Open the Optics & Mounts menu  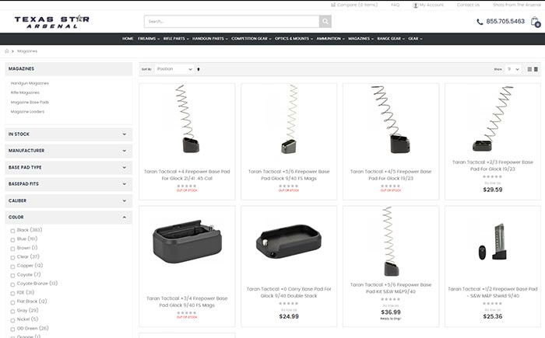click(x=294, y=39)
